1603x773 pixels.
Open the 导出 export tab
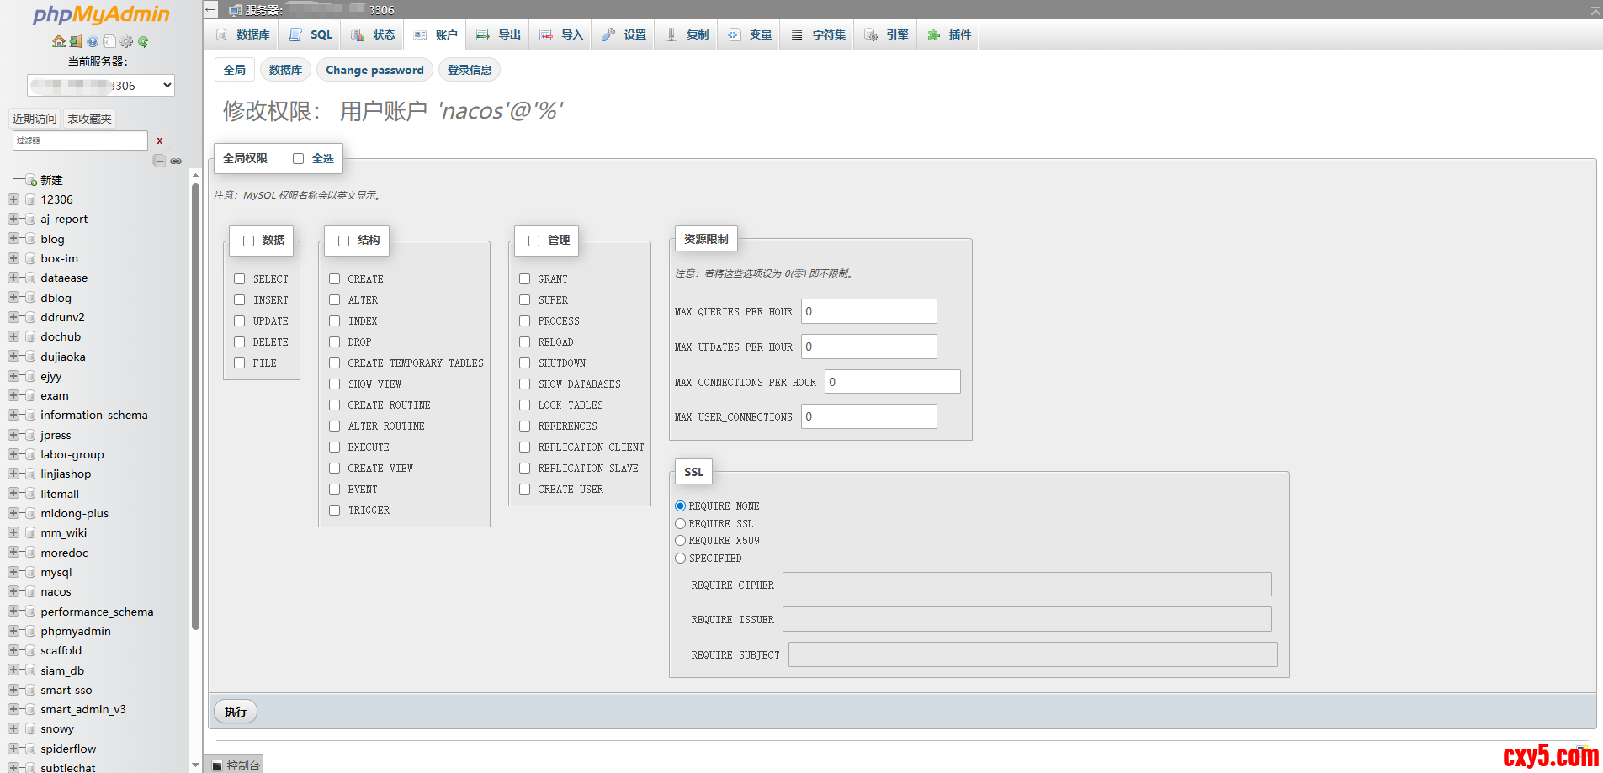point(499,34)
